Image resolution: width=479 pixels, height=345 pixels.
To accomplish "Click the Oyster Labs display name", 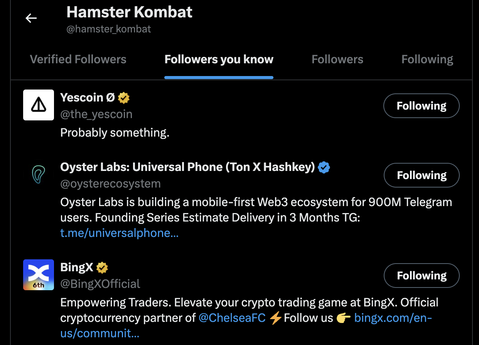I will point(187,167).
